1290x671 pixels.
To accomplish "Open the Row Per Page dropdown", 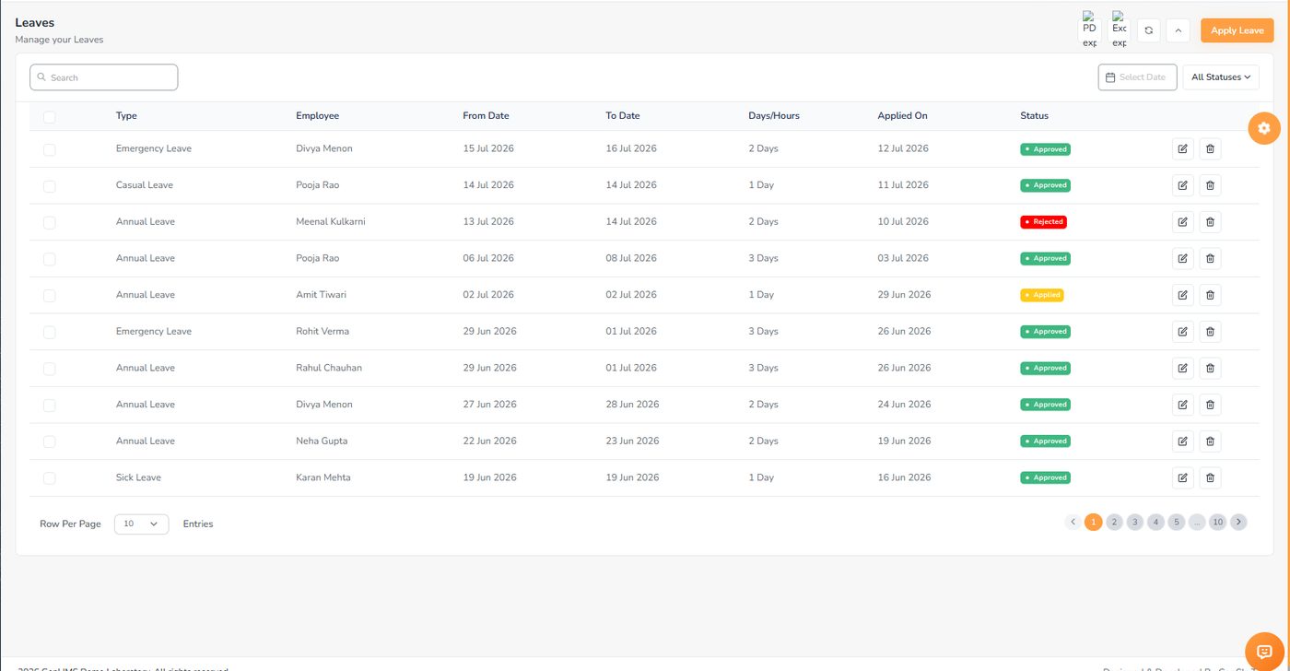I will click(141, 524).
